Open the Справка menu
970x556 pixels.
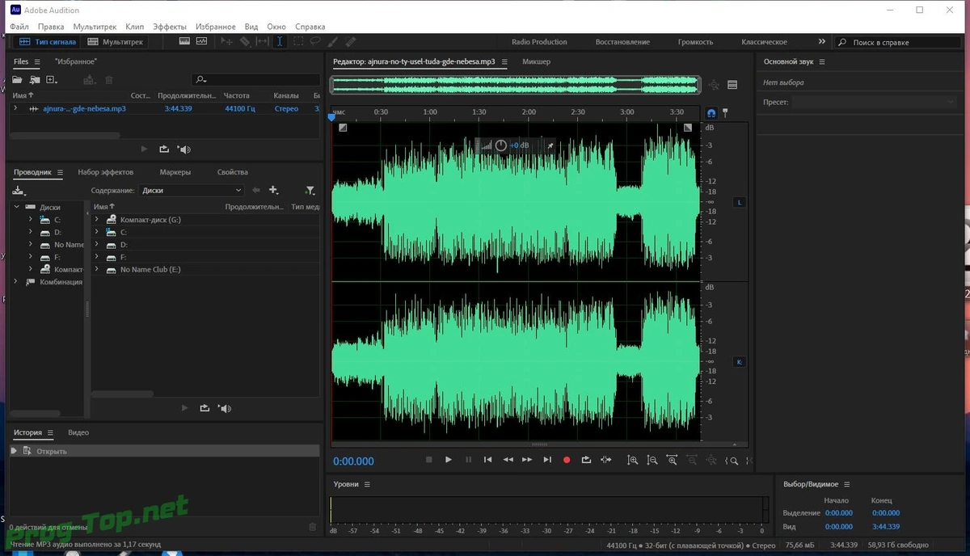pyautogui.click(x=310, y=27)
